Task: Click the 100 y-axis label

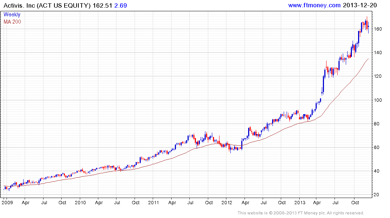Action: click(378, 100)
